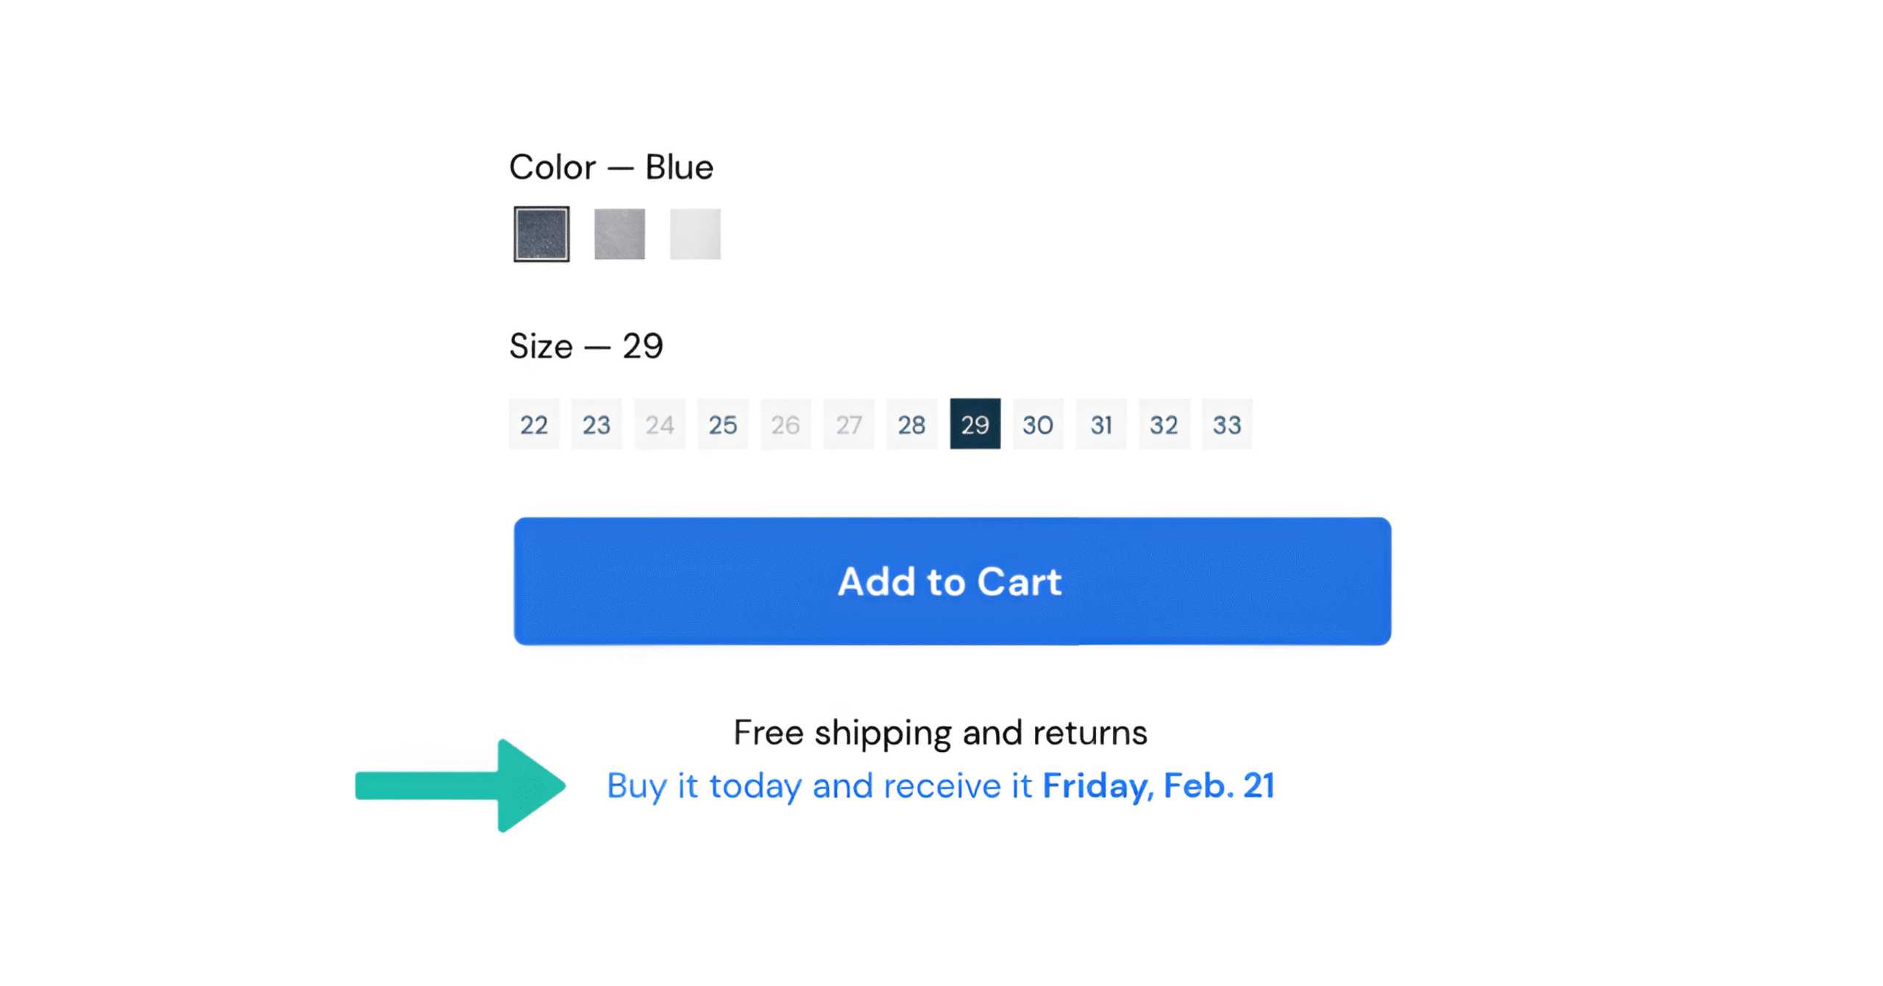Screen dimensions: 1883x986
Task: Select the Blue color swatch
Action: (542, 234)
